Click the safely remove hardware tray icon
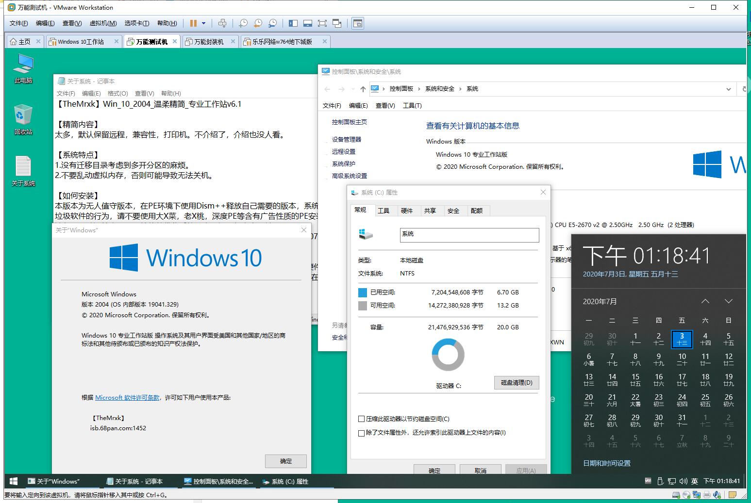The width and height of the screenshot is (751, 503). coord(660,481)
